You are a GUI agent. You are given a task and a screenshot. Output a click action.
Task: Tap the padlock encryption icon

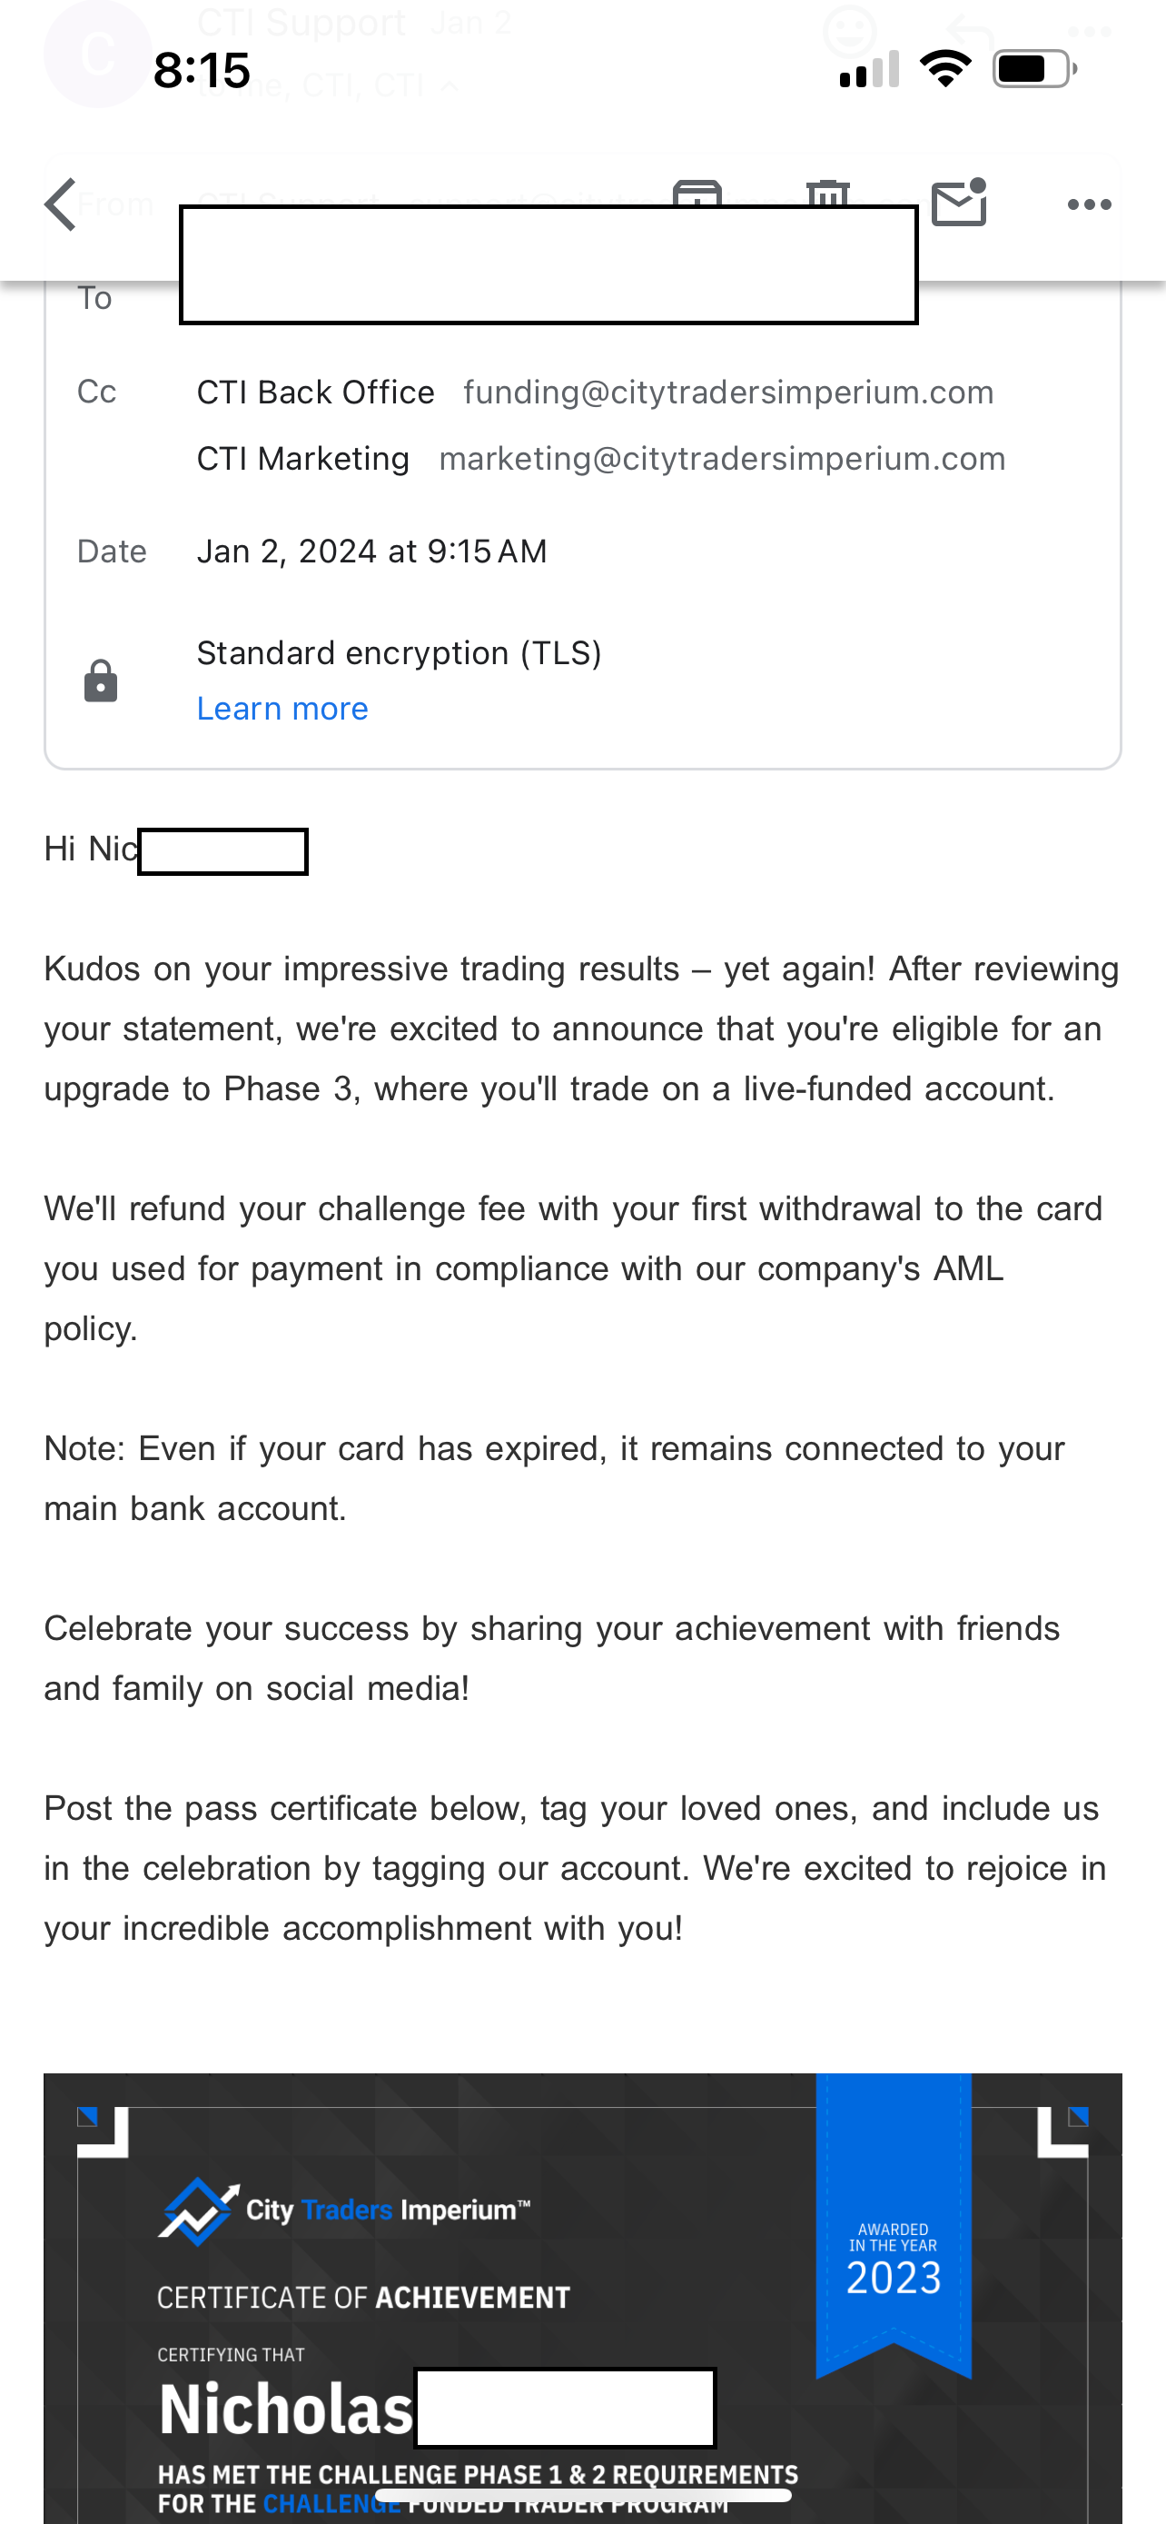[101, 681]
